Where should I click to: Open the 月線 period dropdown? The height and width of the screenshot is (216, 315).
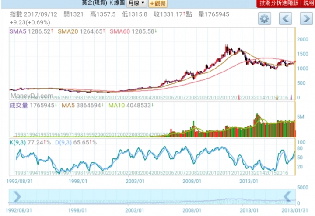[136, 3]
